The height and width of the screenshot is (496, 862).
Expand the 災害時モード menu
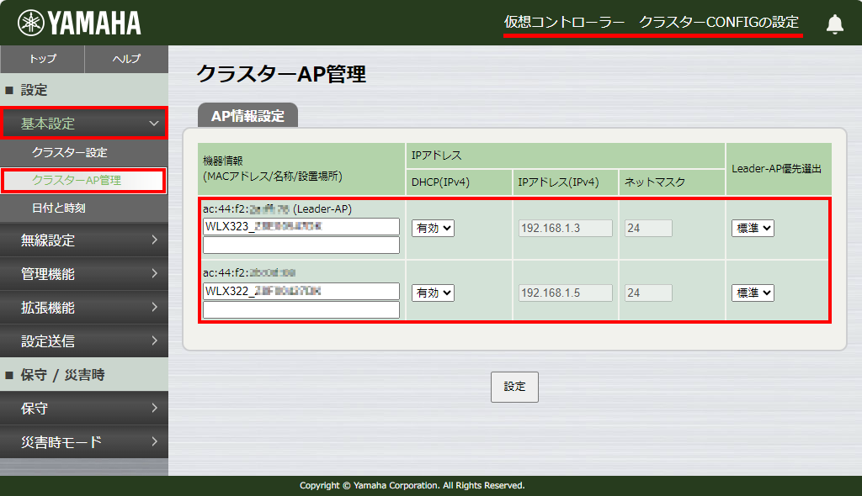click(83, 441)
